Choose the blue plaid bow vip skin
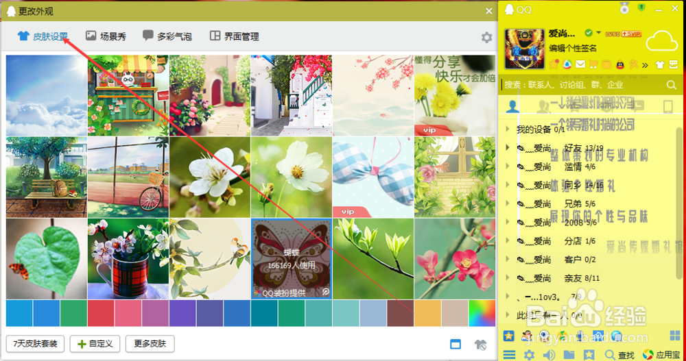 (373, 177)
